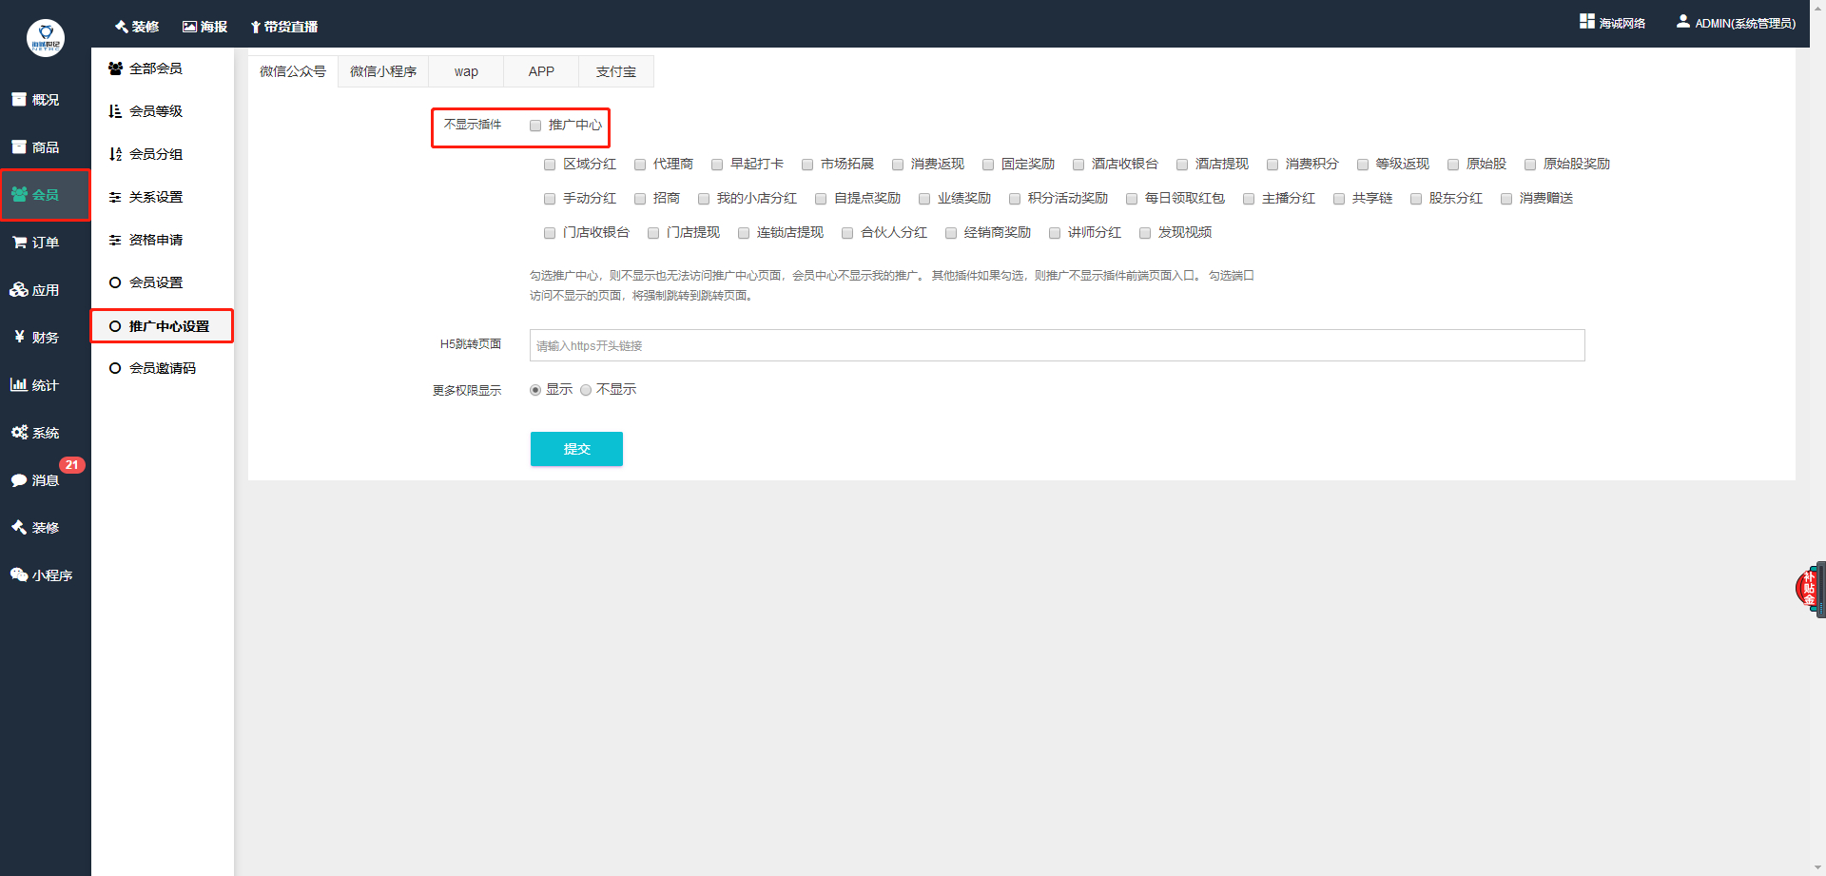Open the 会员 members section
The height and width of the screenshot is (876, 1826).
tap(45, 195)
